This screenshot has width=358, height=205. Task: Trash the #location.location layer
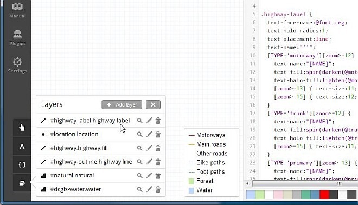[158, 134]
